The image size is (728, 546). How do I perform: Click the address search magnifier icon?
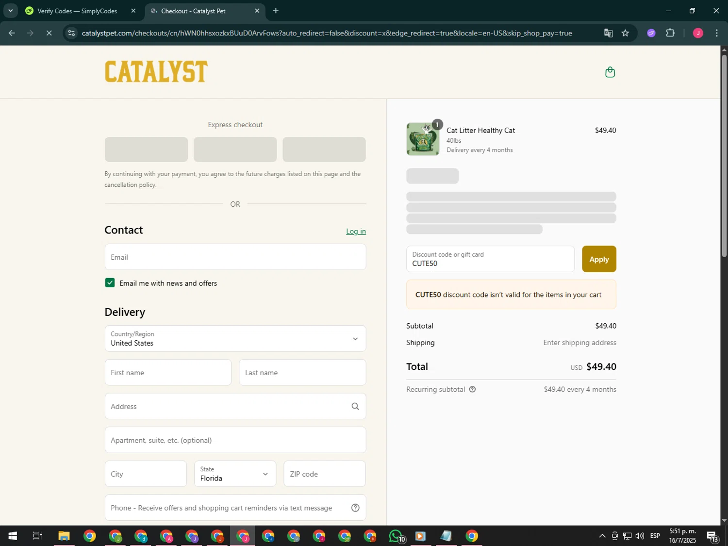coord(355,407)
